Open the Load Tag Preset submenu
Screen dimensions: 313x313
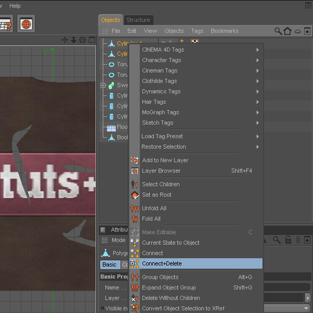click(x=196, y=136)
